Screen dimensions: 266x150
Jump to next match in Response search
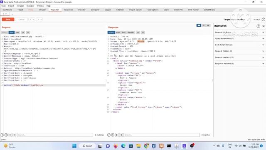pos(121,135)
